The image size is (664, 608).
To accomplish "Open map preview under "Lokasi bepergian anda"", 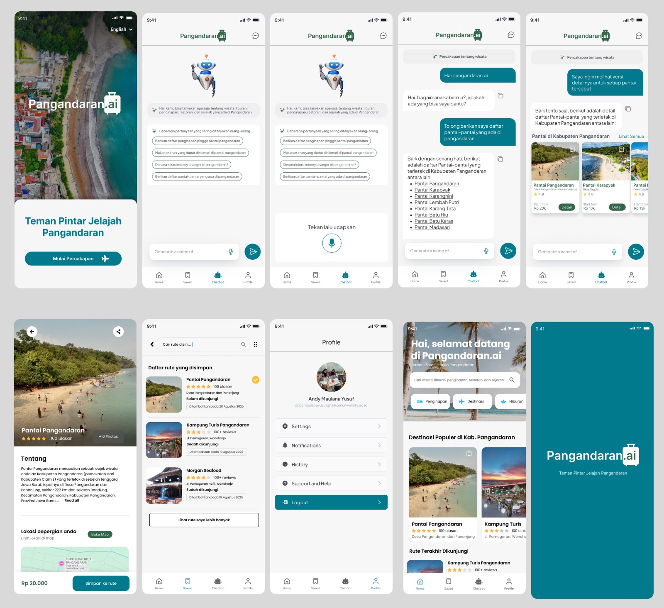I will point(75,559).
